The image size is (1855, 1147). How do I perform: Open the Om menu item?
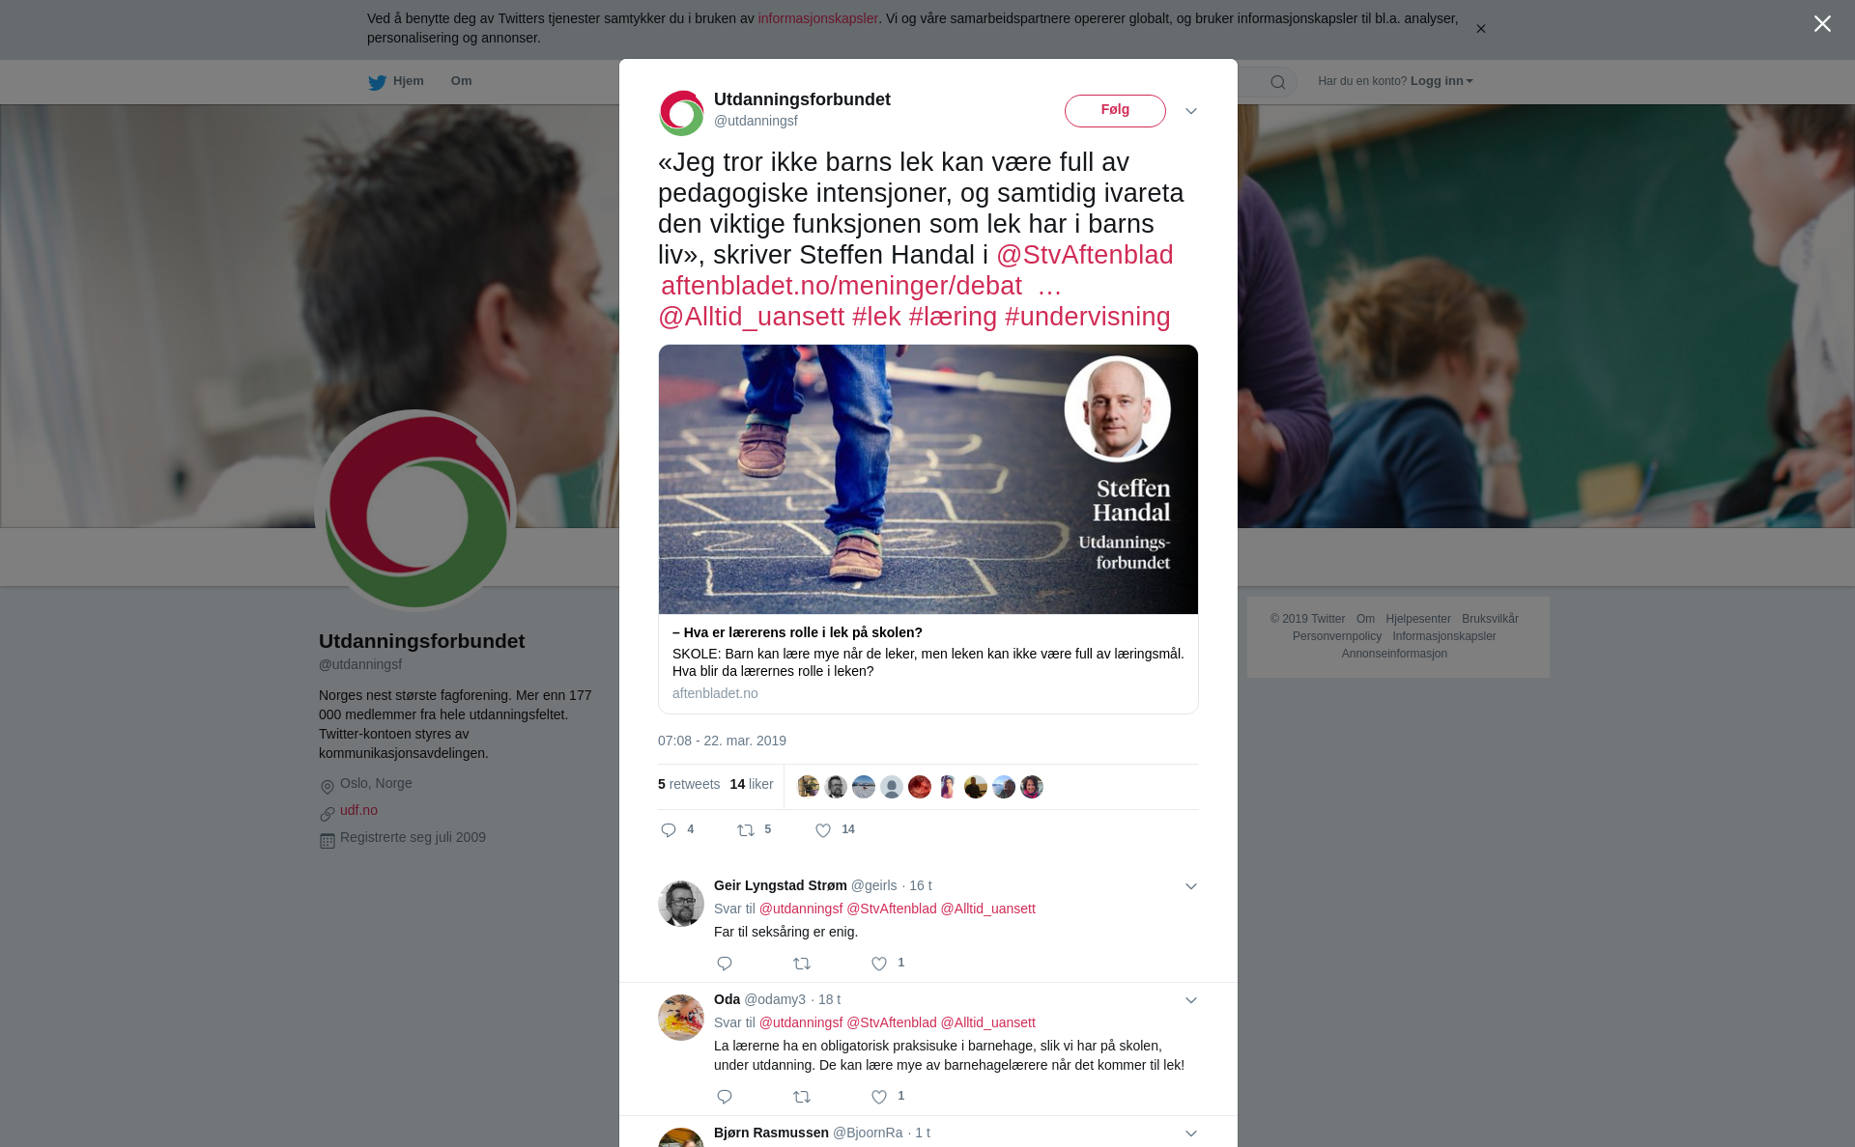461,81
